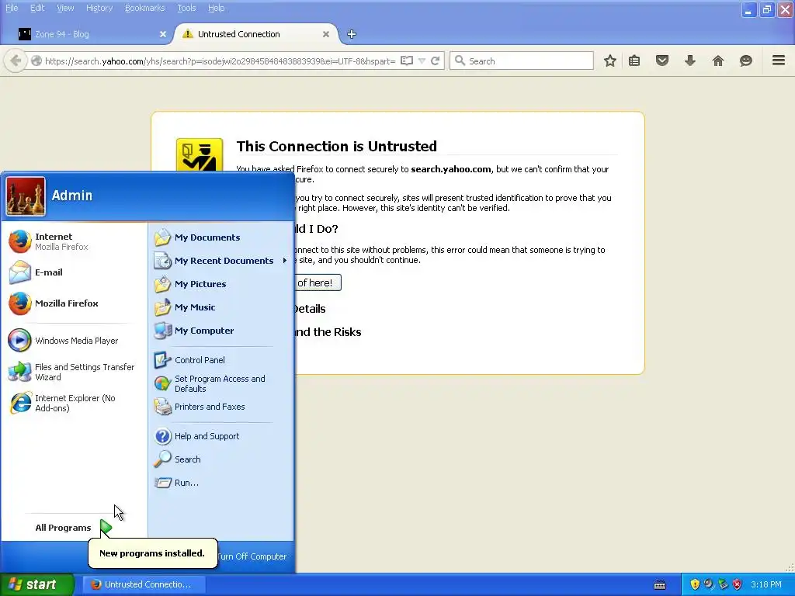Open the Edit menu

coord(37,8)
